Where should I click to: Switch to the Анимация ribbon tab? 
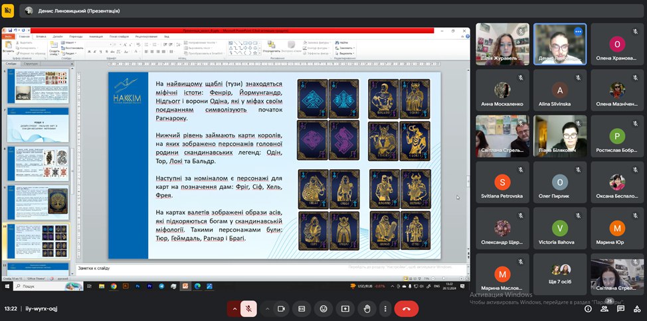[x=96, y=36]
